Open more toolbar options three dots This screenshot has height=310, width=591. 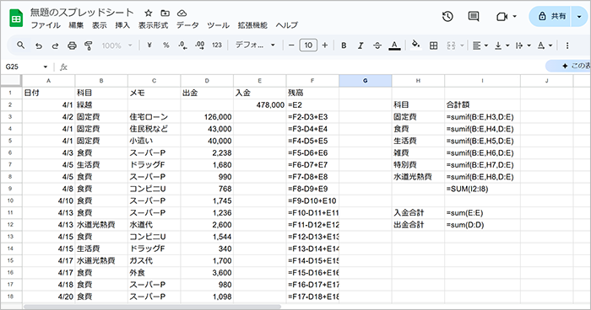click(567, 45)
